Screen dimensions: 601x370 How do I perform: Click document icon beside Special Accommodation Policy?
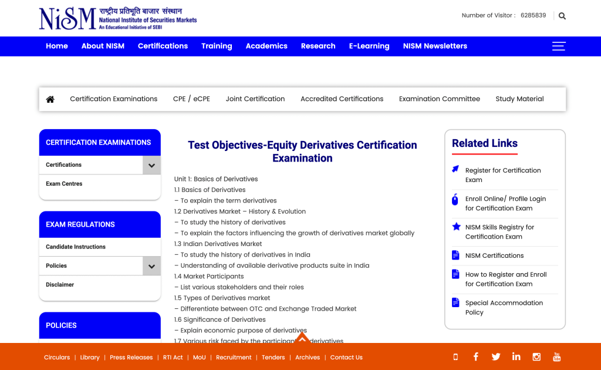(455, 302)
